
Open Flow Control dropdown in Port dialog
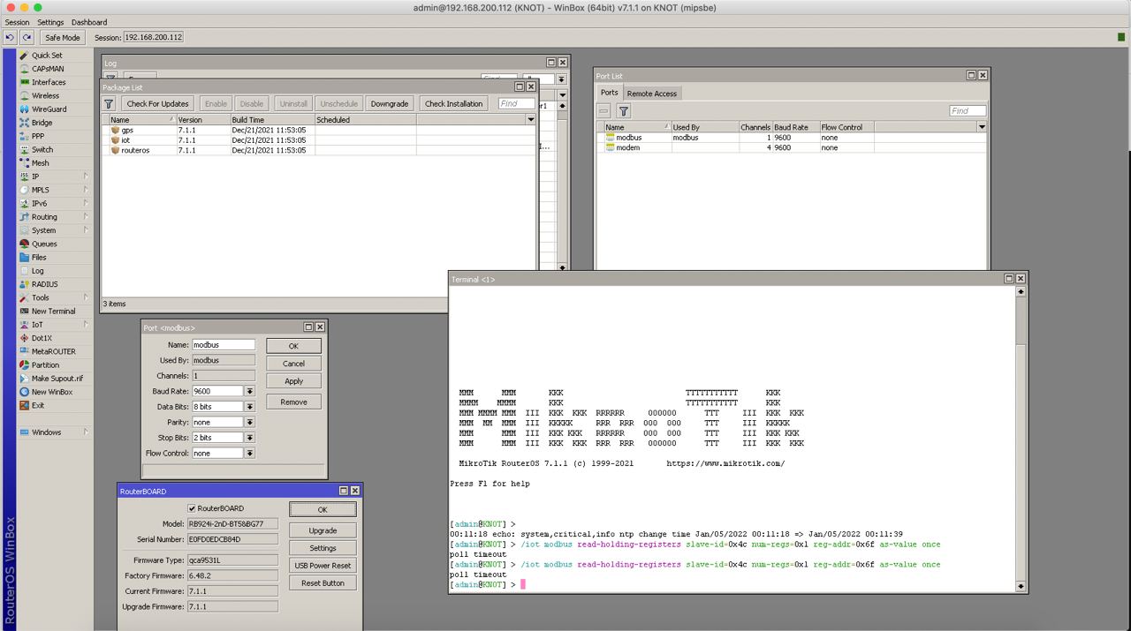click(250, 453)
